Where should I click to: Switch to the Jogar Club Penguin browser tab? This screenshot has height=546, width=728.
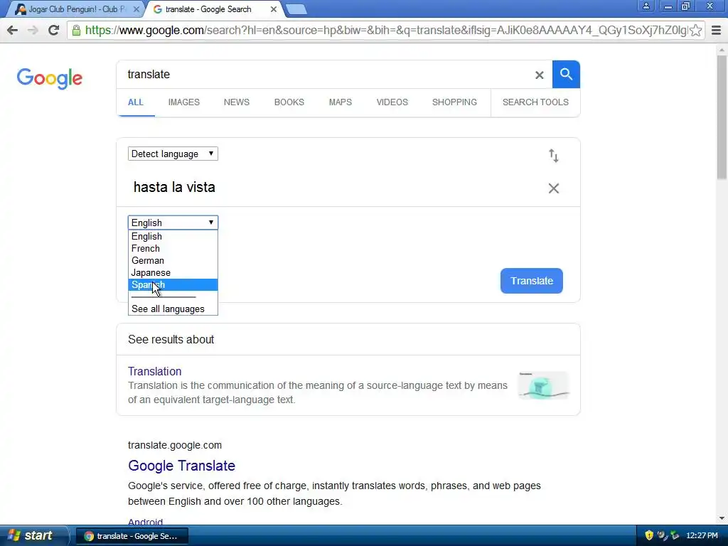(x=75, y=9)
